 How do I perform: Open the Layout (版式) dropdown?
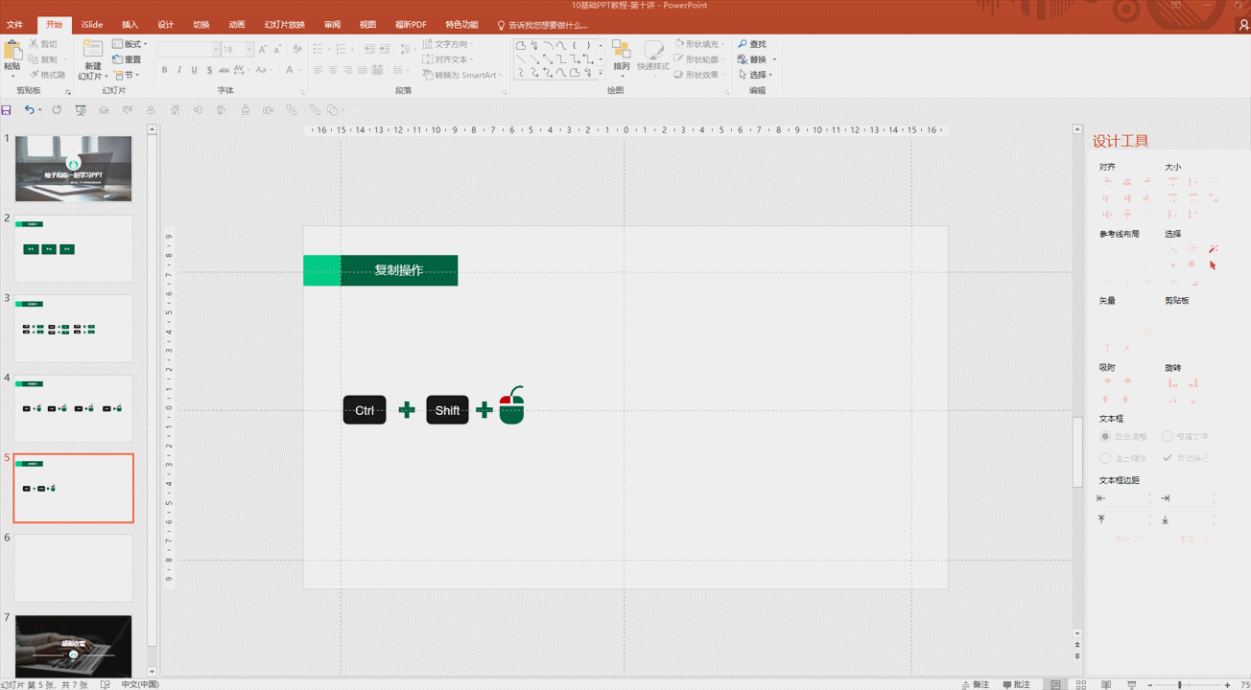(x=130, y=44)
